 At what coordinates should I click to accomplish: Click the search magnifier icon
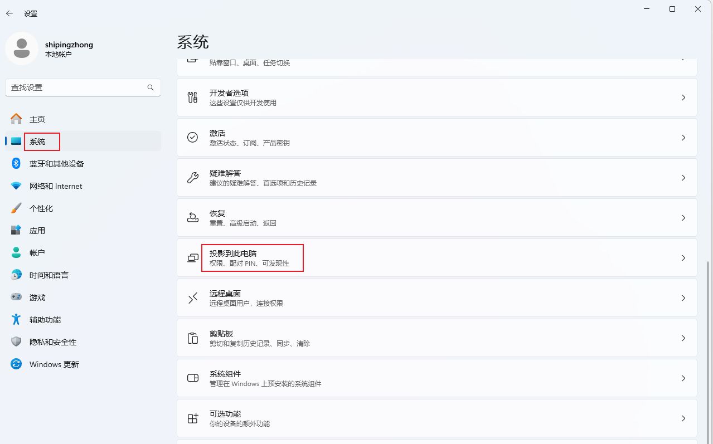151,87
